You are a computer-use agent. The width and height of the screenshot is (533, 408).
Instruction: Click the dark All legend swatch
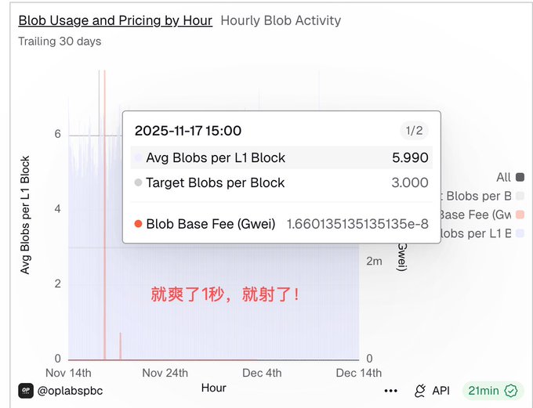point(520,177)
